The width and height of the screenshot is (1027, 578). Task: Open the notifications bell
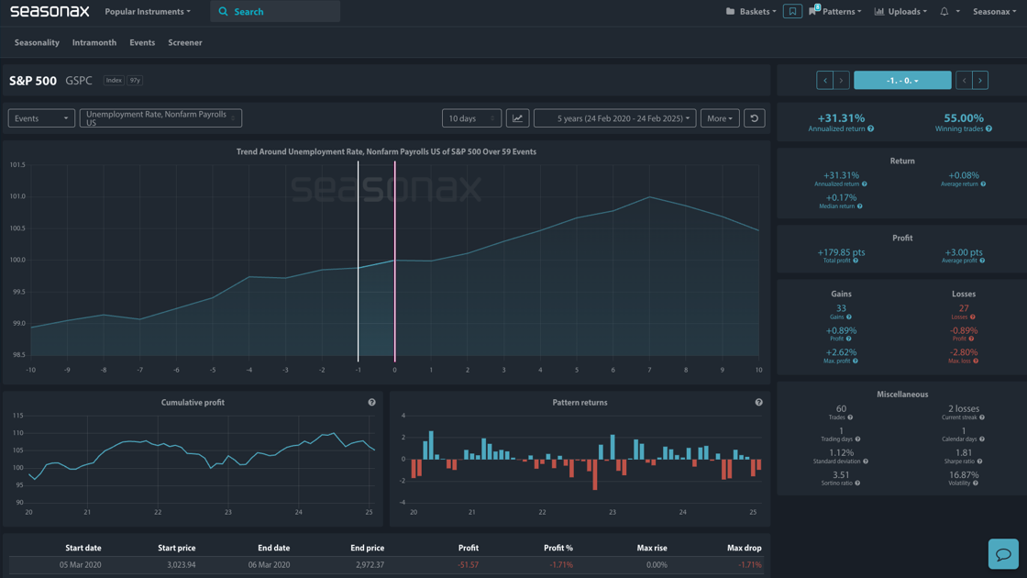point(944,12)
